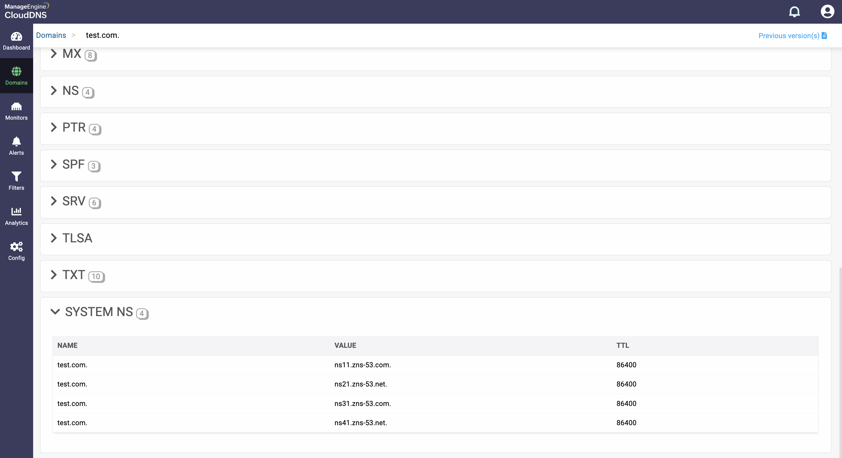
Task: Expand the PTR records section
Action: coord(54,127)
